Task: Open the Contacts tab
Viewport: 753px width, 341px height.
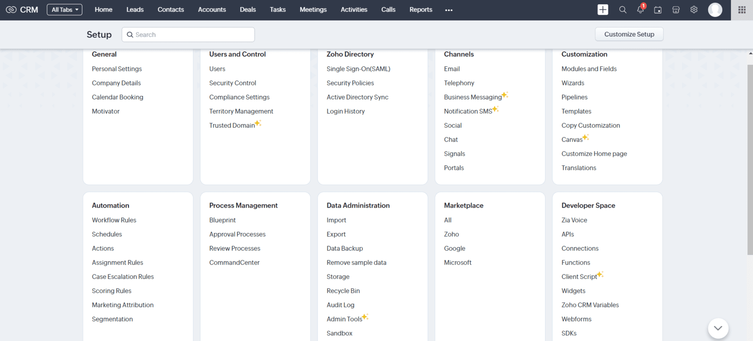Action: pos(171,9)
